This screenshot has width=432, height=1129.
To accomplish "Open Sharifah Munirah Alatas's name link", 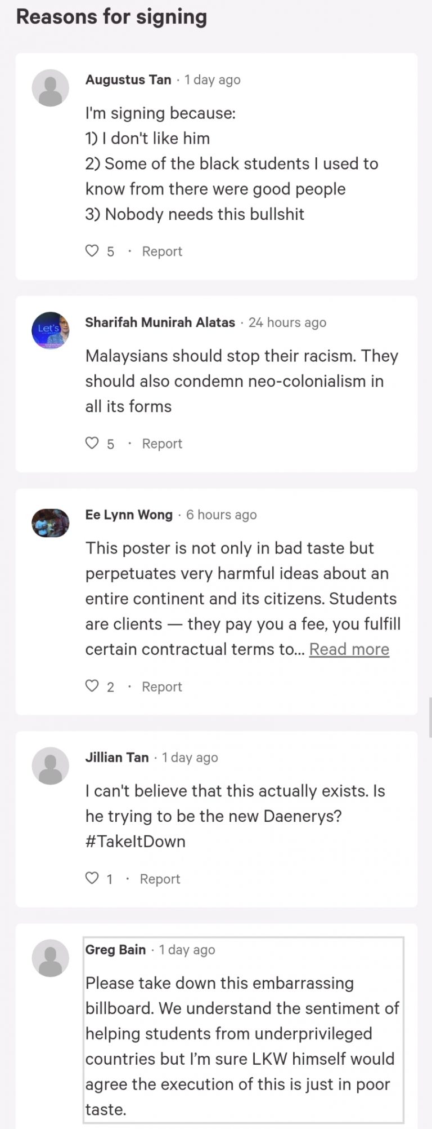I will (160, 322).
